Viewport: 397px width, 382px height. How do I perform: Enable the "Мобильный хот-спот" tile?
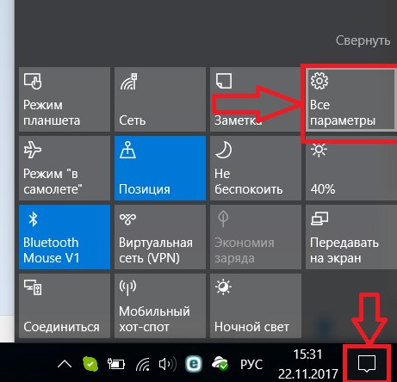pyautogui.click(x=160, y=305)
